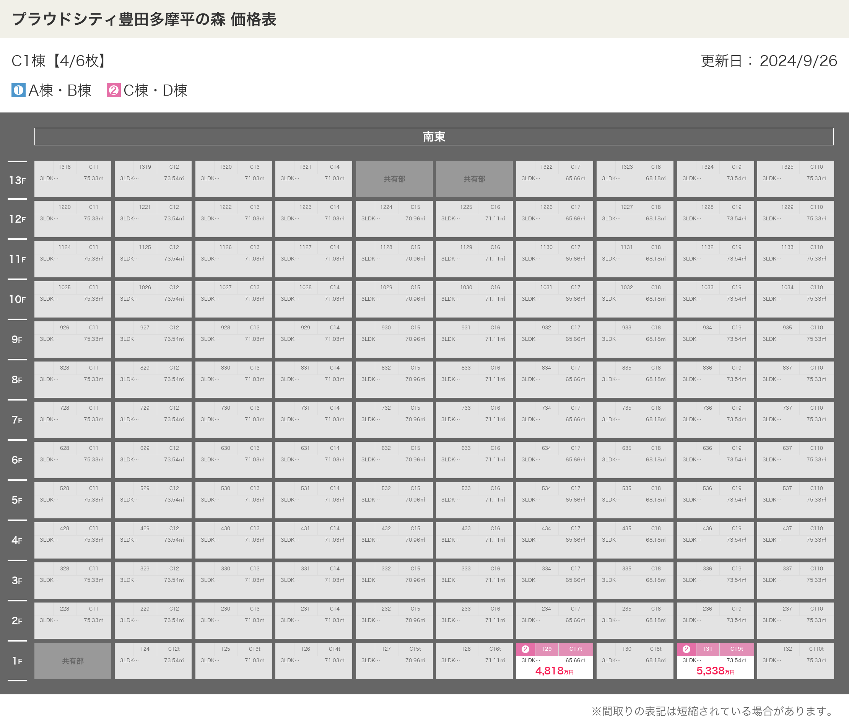Select unit 933 type C18 cell
The image size is (849, 728).
635,339
